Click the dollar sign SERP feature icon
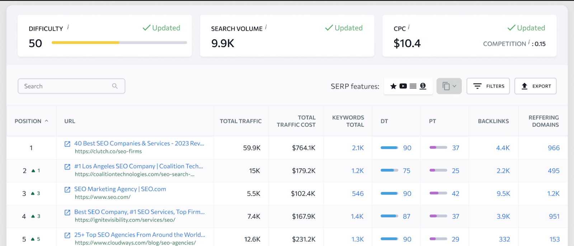574x246 pixels. pyautogui.click(x=423, y=86)
